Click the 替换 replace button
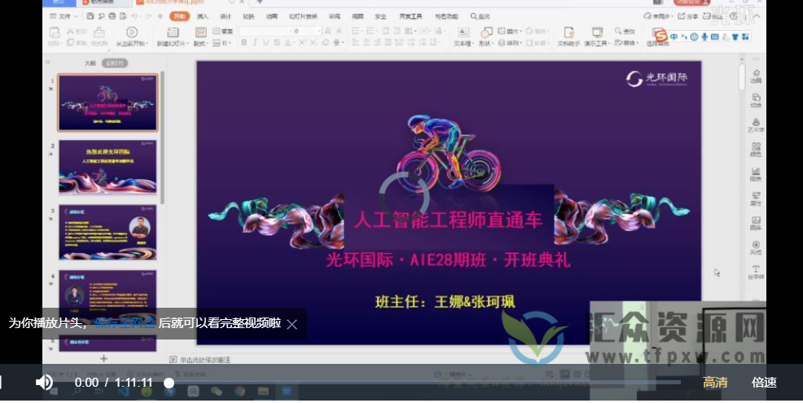This screenshot has height=403, width=803. point(626,42)
